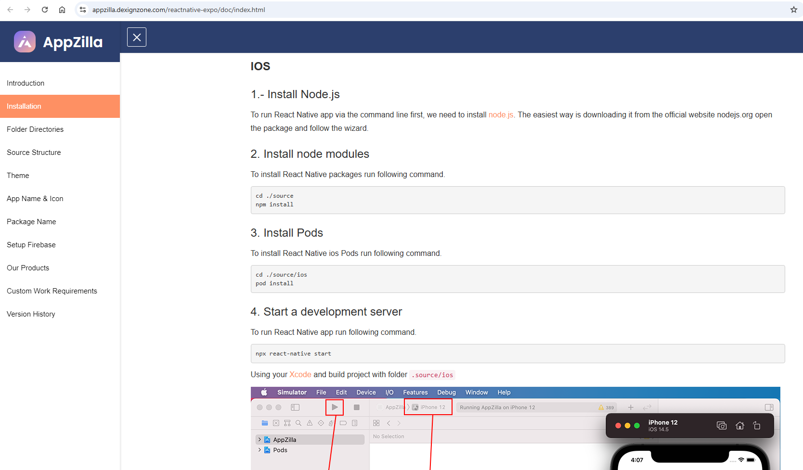Click the '2. Install node modules' heading
803x470 pixels.
pos(310,154)
